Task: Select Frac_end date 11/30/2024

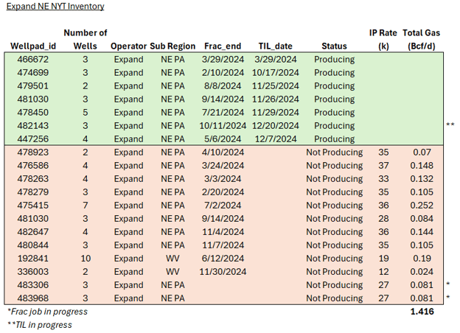Action: pos(223,272)
